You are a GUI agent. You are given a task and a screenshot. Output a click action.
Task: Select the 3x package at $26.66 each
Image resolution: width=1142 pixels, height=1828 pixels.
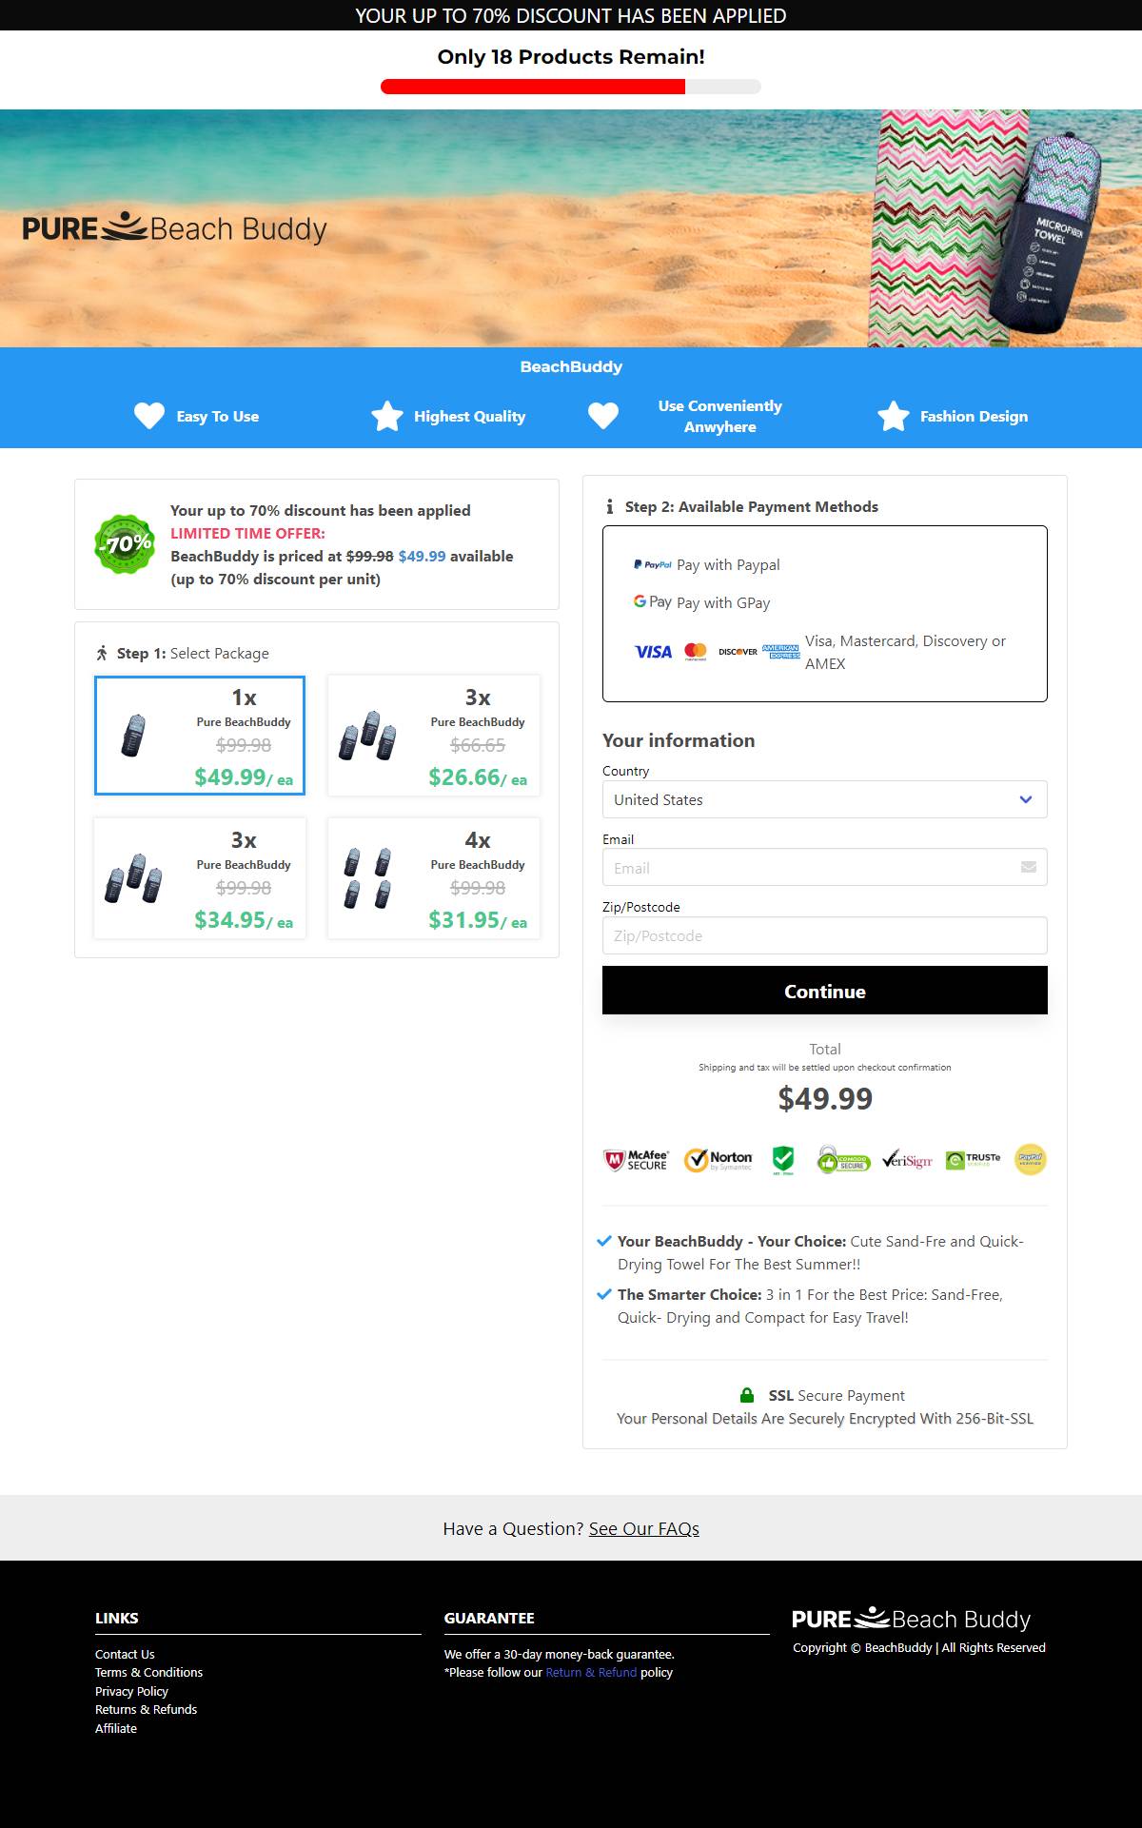[434, 736]
